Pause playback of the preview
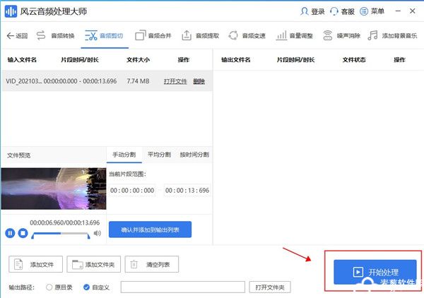424x298 pixels. pos(10,233)
